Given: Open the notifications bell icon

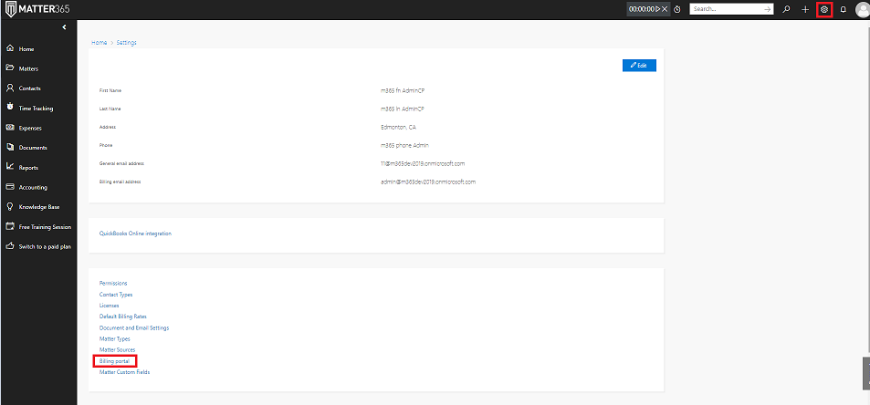Looking at the screenshot, I should [x=844, y=9].
